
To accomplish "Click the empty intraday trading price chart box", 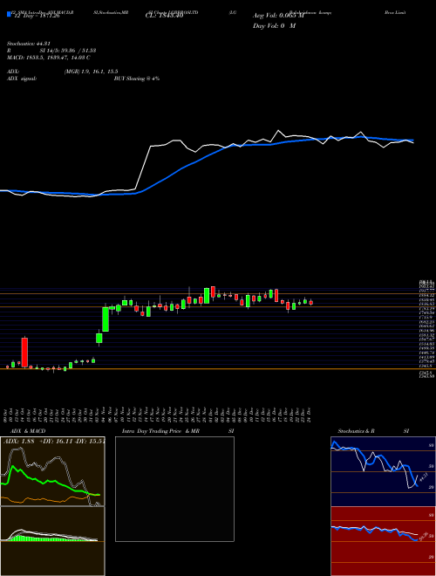I will [174, 489].
